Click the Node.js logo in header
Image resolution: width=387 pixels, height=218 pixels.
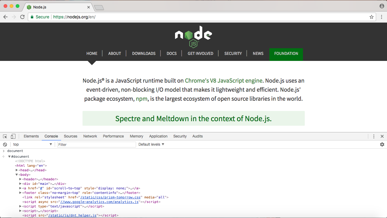193,37
